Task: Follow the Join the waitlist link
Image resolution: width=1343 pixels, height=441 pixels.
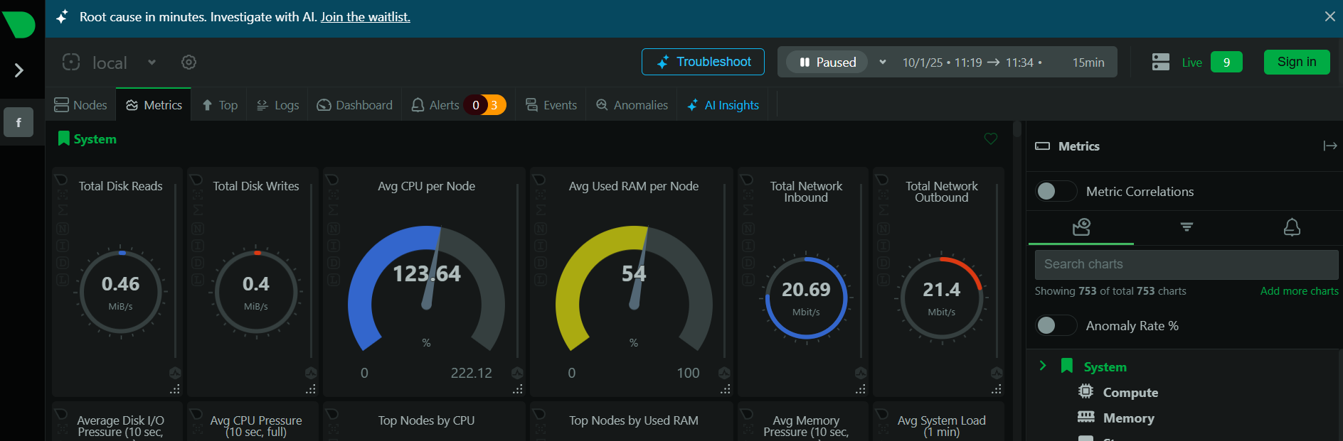Action: tap(365, 17)
